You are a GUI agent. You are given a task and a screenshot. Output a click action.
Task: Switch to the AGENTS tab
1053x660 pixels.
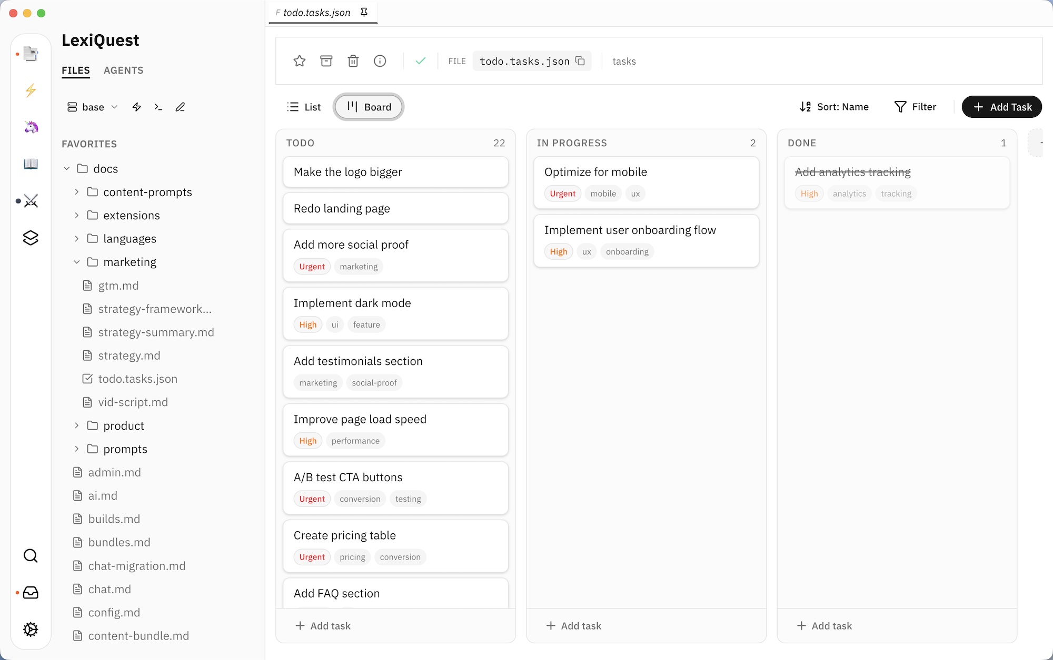[x=123, y=70]
